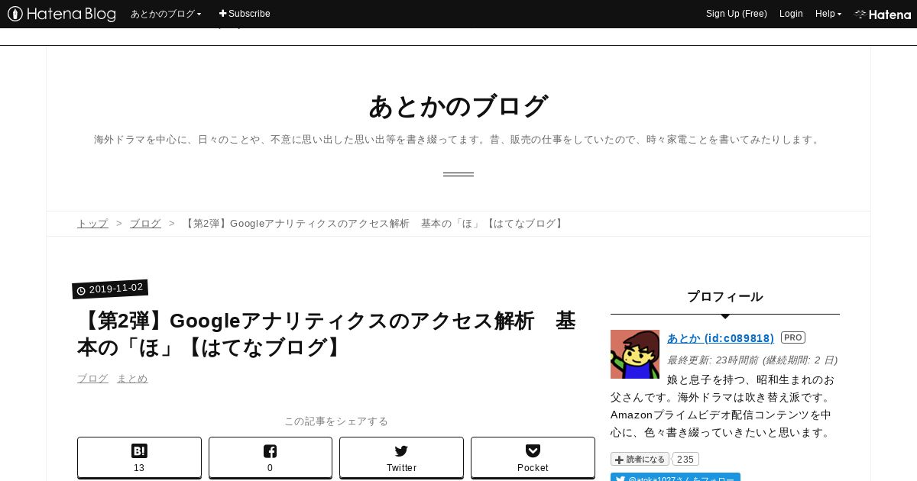Click the blog description 海外ドラマを中心に

pyautogui.click(x=458, y=140)
